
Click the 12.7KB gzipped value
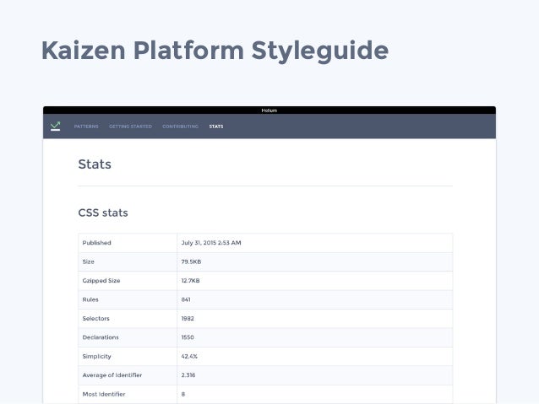190,280
